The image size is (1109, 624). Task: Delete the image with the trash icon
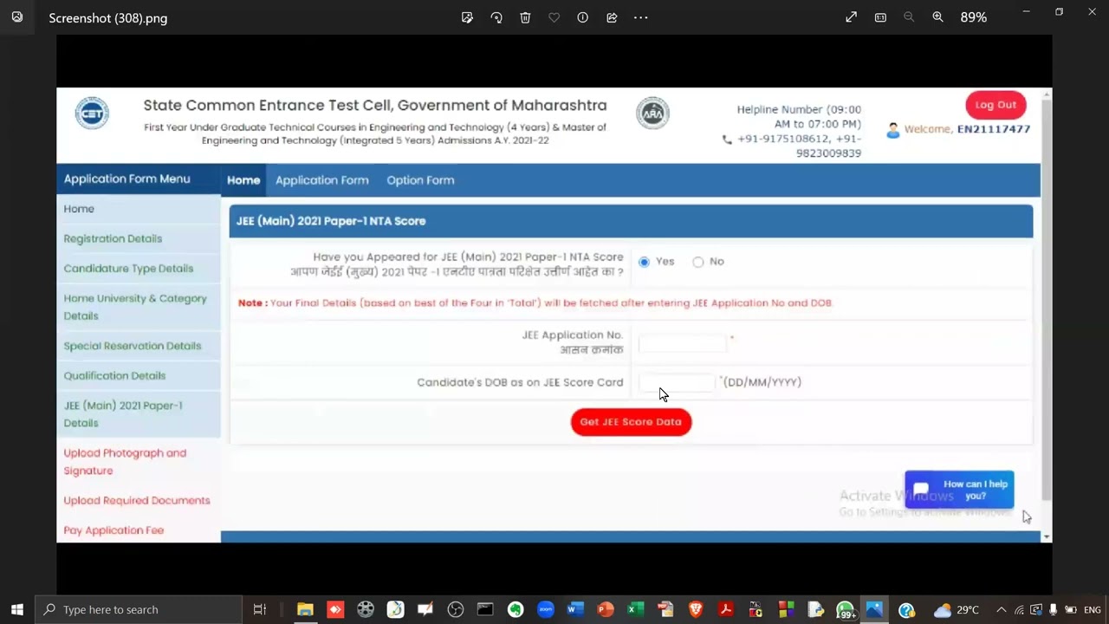(525, 17)
